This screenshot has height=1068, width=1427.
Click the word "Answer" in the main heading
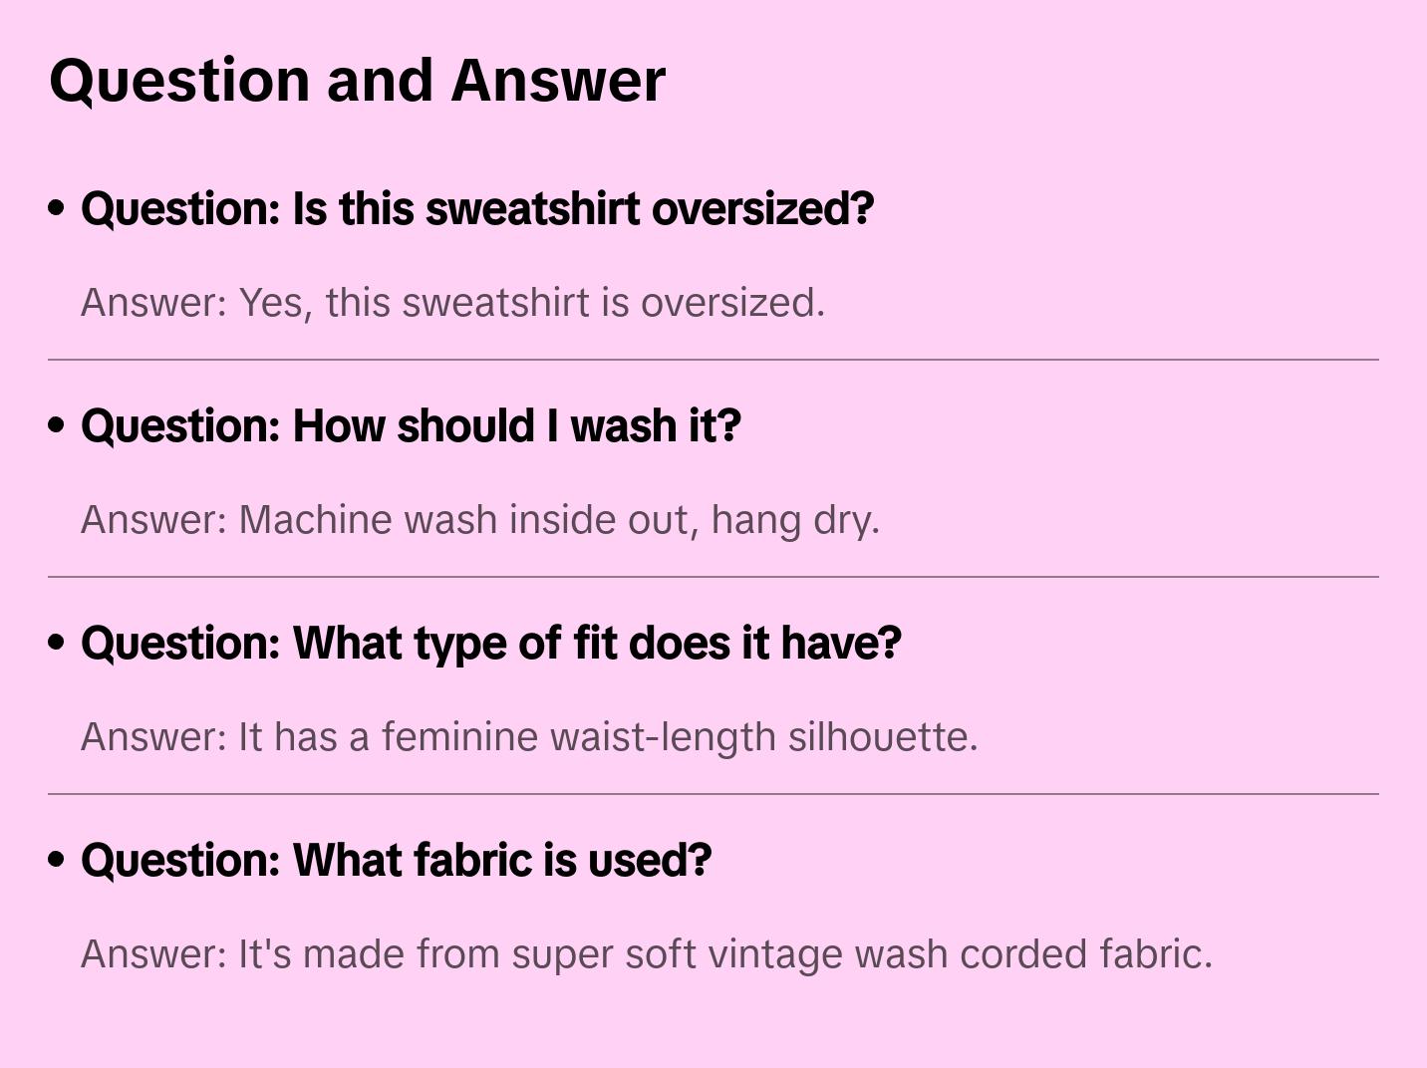point(557,80)
